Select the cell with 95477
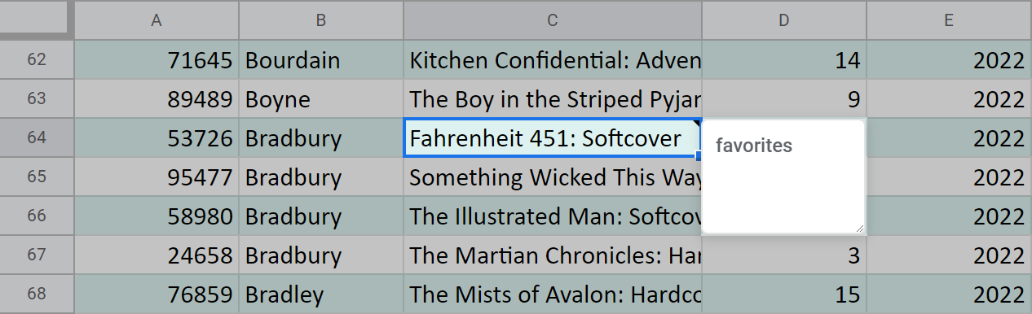This screenshot has width=1032, height=314. (x=157, y=177)
